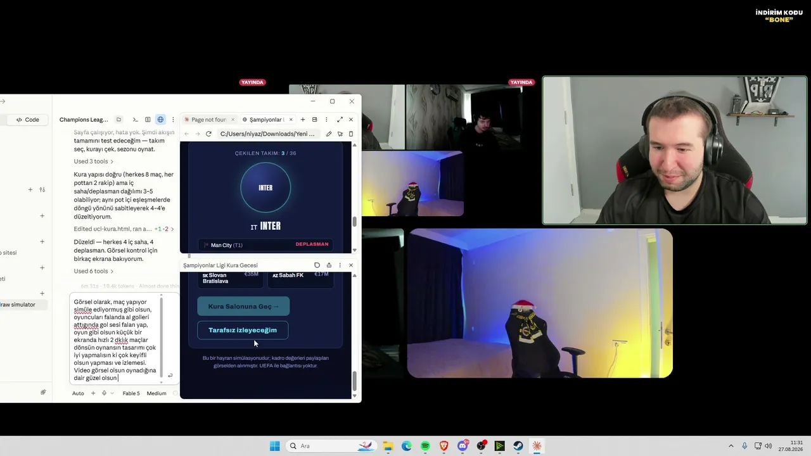Open the browser panel overflow menu

(x=326, y=120)
